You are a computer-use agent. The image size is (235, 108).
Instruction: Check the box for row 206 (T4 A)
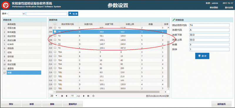pos(55,31)
